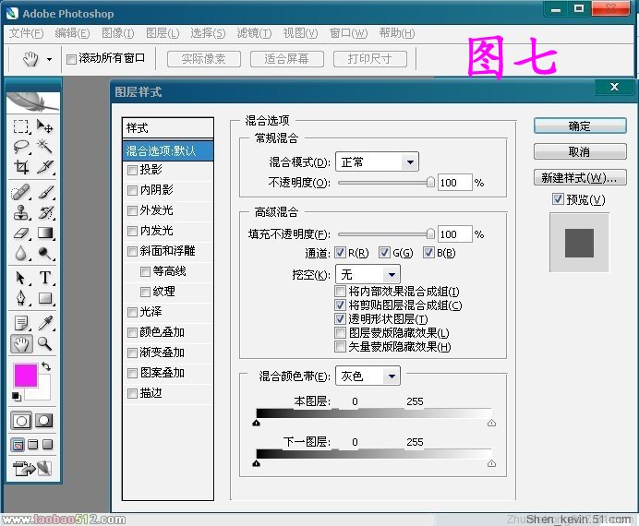Image resolution: width=639 pixels, height=526 pixels.
Task: Open the 挖空(K) dropdown
Action: [368, 274]
